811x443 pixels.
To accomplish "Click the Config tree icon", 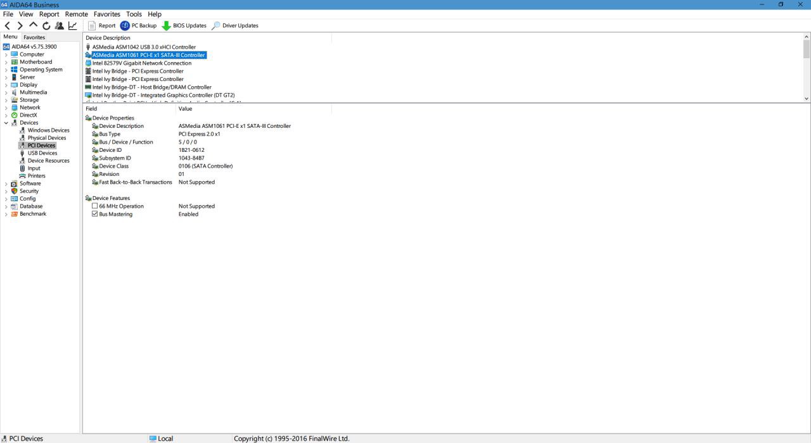I will 15,199.
